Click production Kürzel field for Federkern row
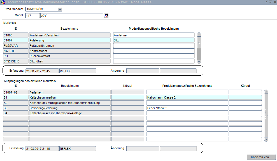The image size is (277, 161). (x=245, y=92)
